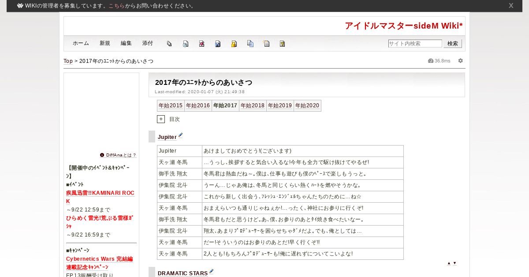
Task: Select the cell starting 2人とも!もちろん
Action: tap(303, 254)
